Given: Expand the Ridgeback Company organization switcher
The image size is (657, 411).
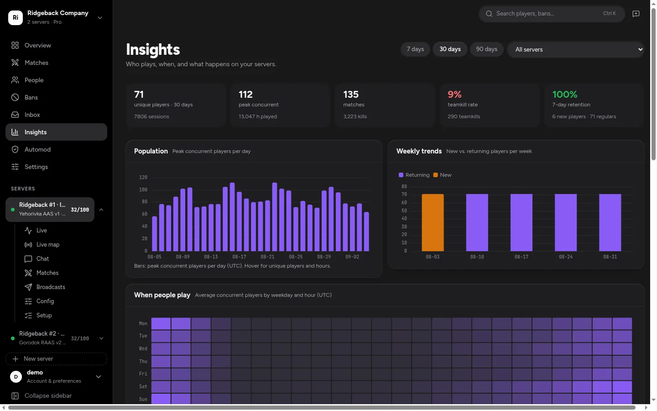Looking at the screenshot, I should pyautogui.click(x=100, y=18).
